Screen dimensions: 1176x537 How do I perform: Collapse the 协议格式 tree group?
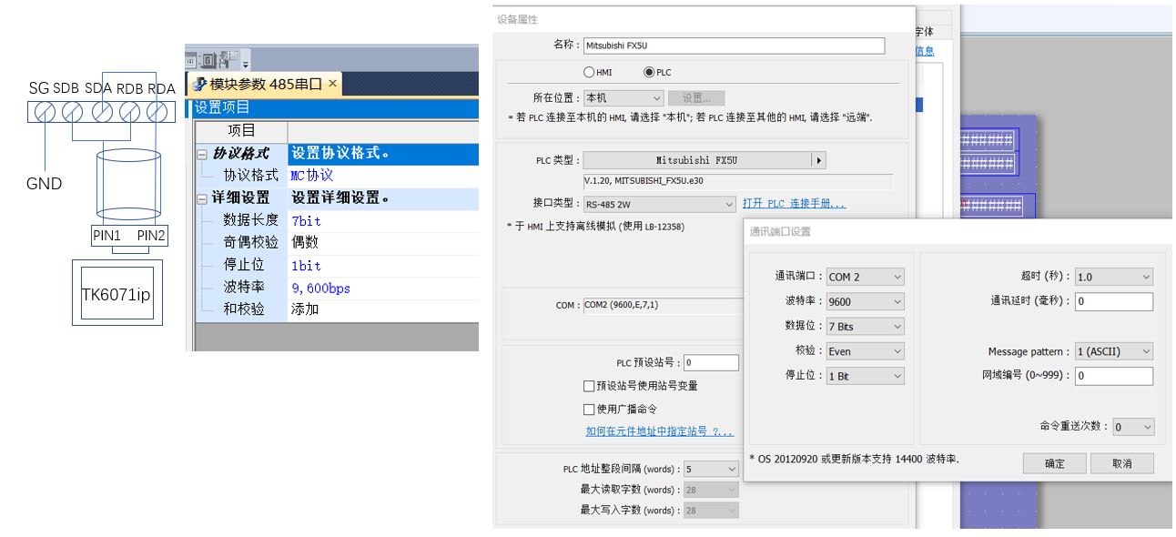204,154
